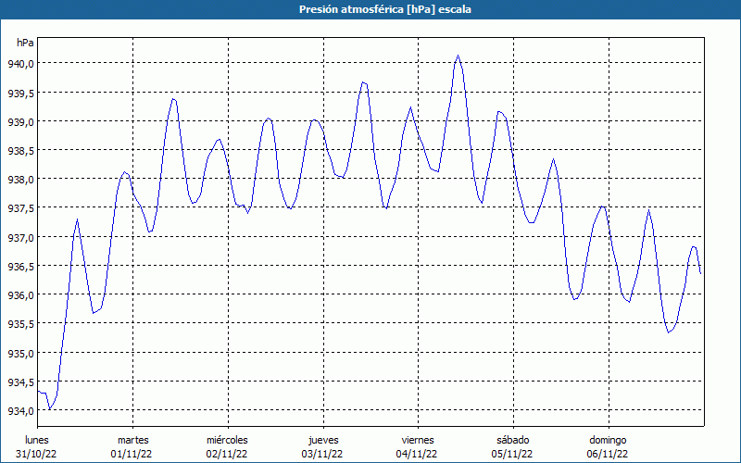Click the chart title 'Presión atmosférica [hPa] escala'

coord(385,9)
